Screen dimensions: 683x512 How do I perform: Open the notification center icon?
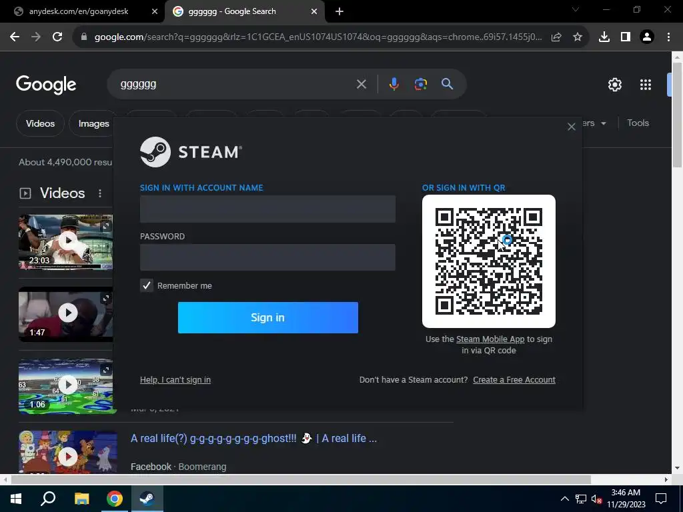661,499
